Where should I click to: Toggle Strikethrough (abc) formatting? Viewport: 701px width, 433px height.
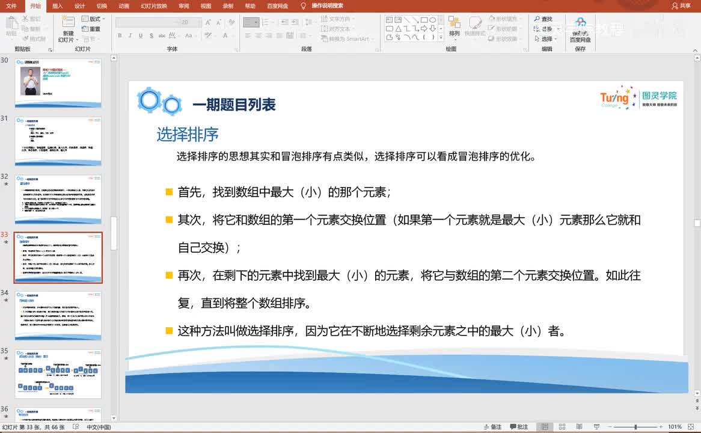pos(162,35)
